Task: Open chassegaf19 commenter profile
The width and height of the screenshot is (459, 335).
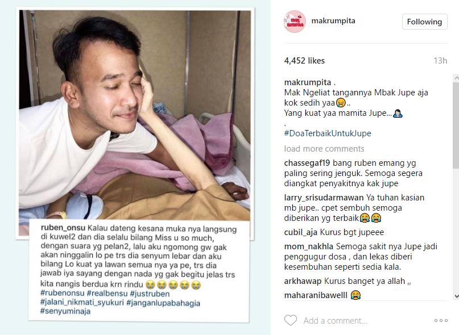Action: pyautogui.click(x=307, y=163)
